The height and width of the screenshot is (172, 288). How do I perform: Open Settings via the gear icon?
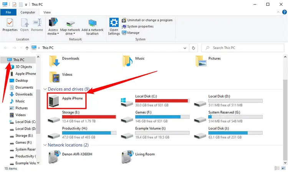point(114,23)
